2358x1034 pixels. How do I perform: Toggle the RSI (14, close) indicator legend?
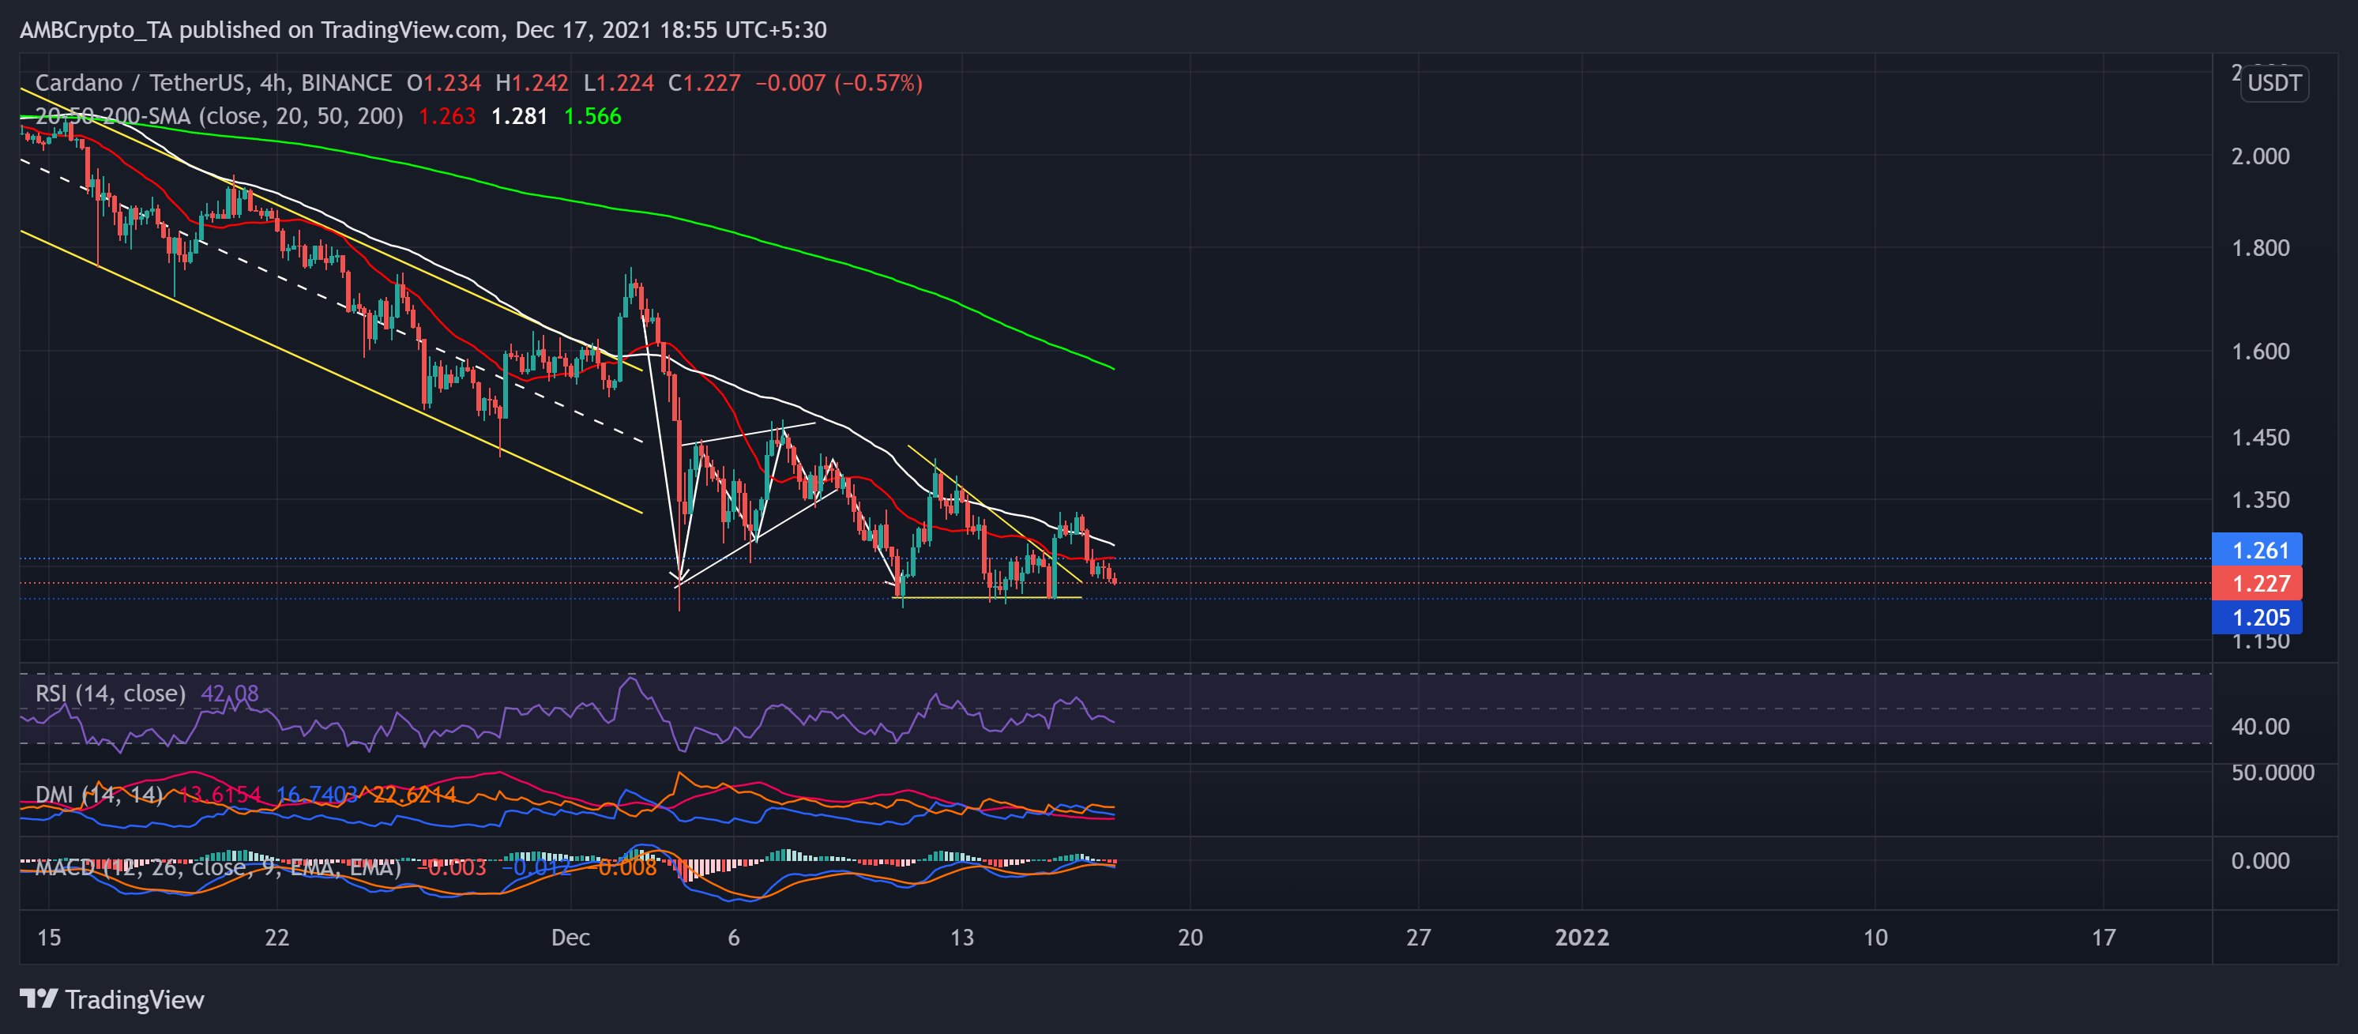point(109,694)
